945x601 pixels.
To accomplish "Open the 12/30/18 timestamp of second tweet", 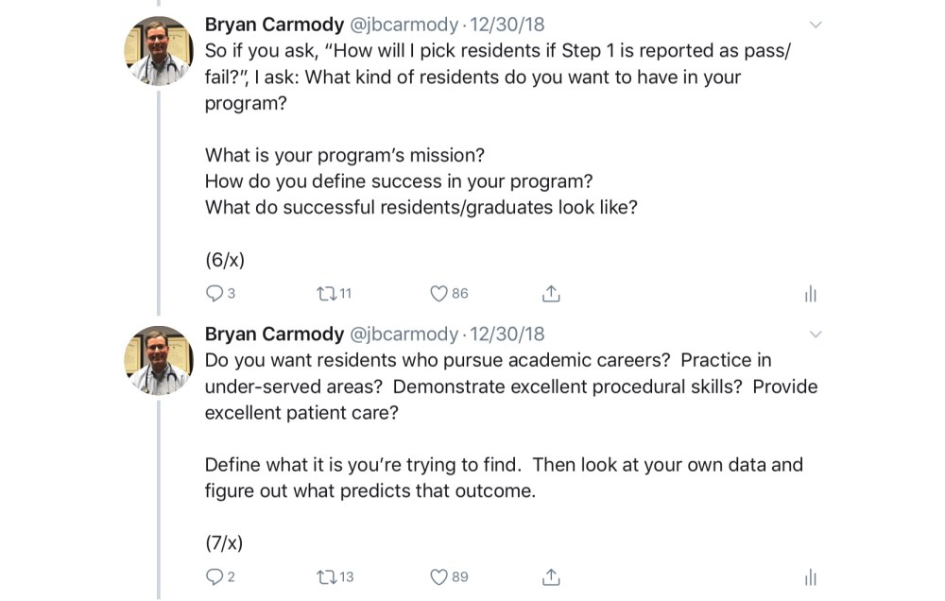I will (x=507, y=334).
